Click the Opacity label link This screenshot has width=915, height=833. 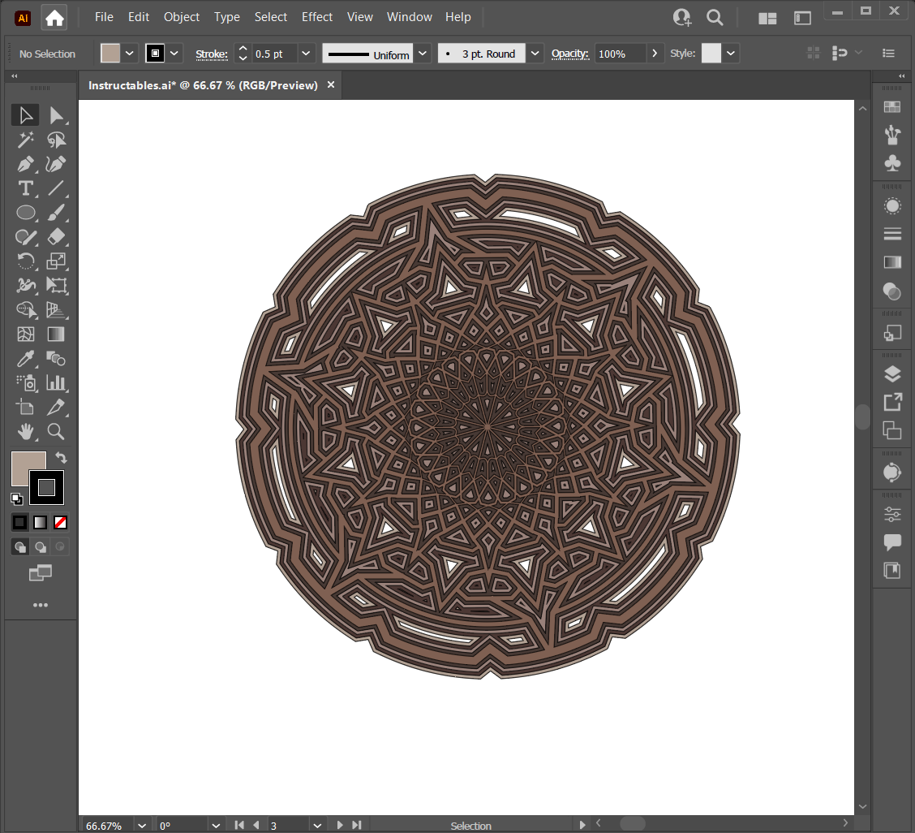(x=569, y=54)
